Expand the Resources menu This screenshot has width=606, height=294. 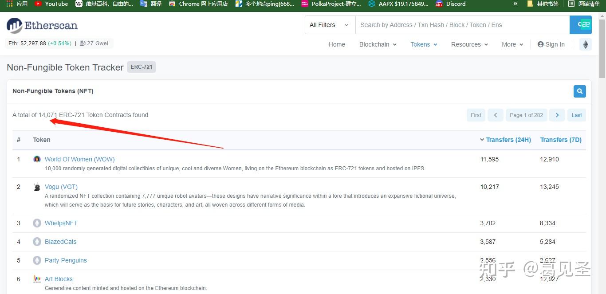tap(470, 44)
